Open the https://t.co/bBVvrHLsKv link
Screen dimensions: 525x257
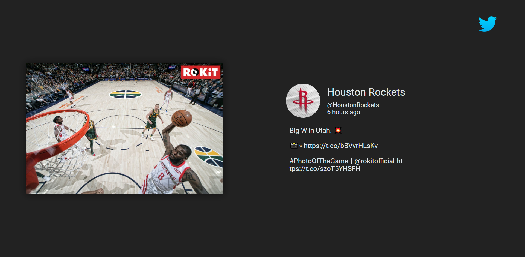click(340, 146)
